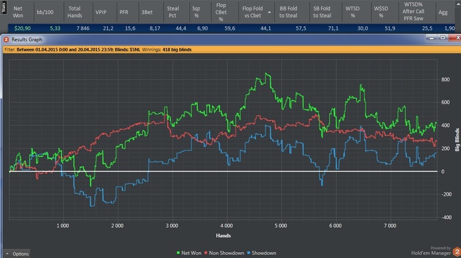Viewport: 461px width, 258px height.
Task: Click the Results Graph window icon
Action: [x=6, y=39]
